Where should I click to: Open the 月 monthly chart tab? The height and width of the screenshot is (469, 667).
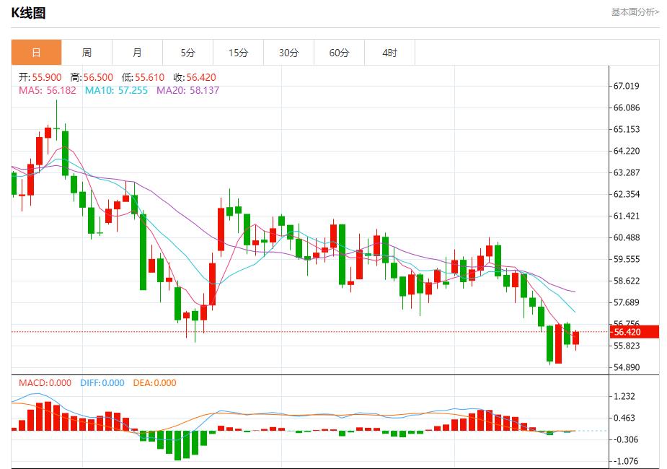click(x=137, y=53)
